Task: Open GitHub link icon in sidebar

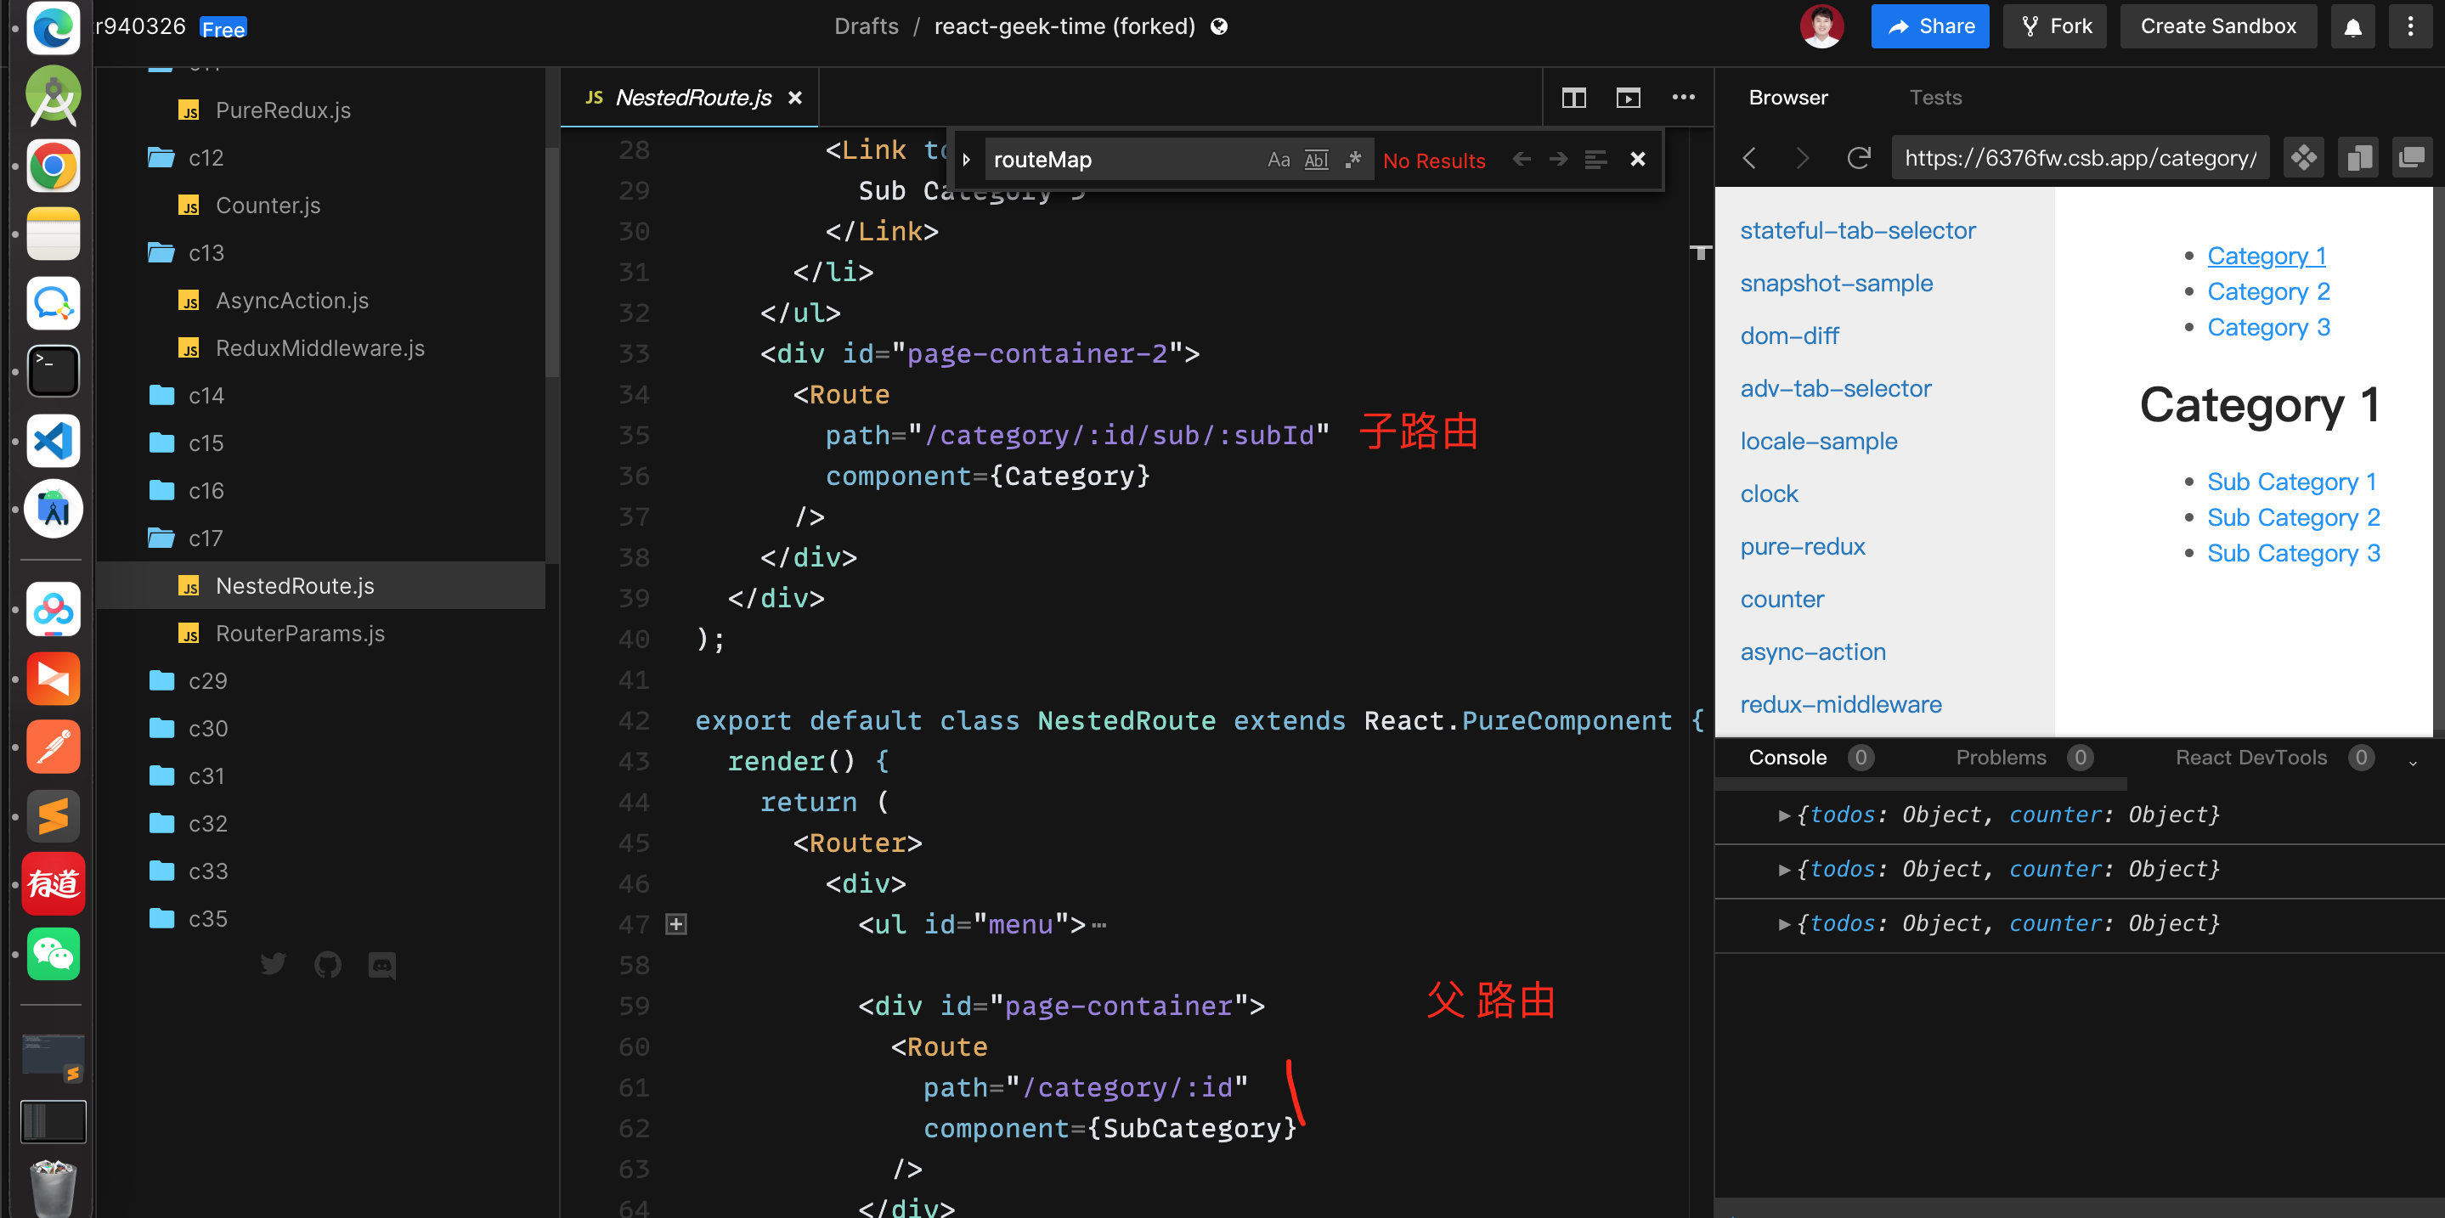Action: click(327, 965)
